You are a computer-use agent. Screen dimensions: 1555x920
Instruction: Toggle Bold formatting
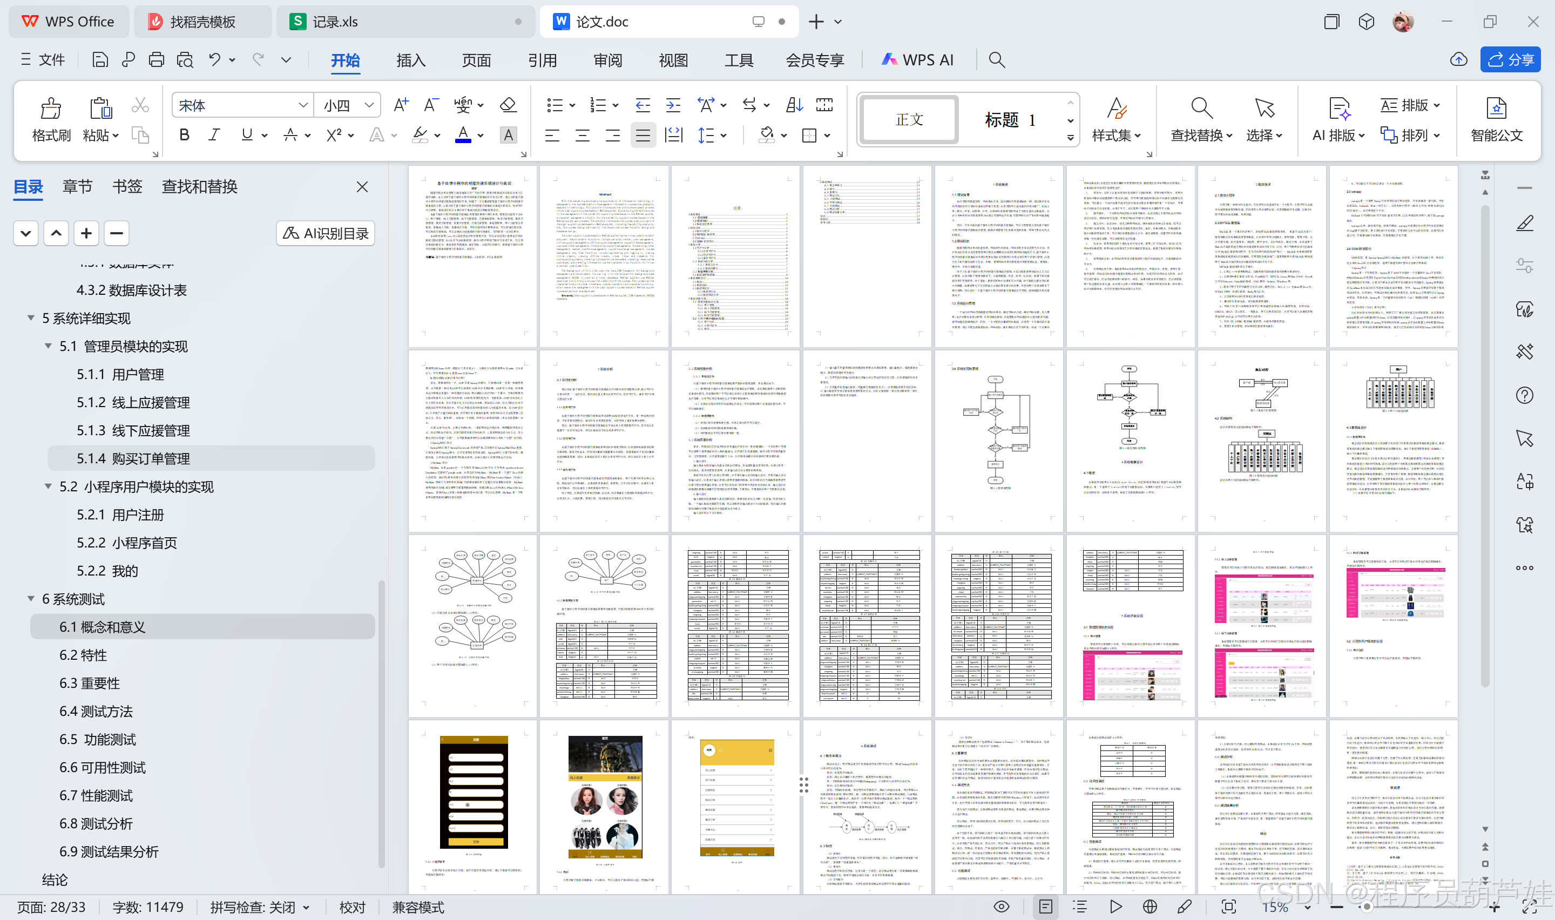[184, 135]
